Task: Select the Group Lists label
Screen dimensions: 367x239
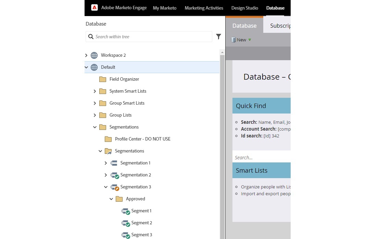Action: pos(121,115)
